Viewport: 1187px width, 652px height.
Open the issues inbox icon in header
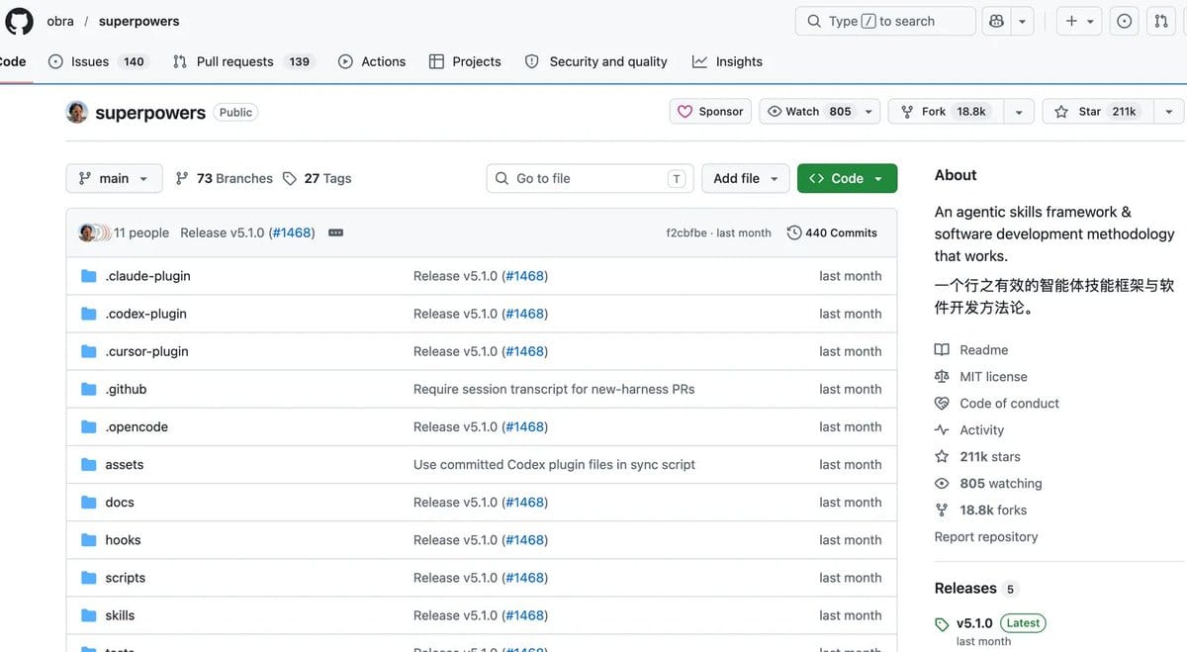1125,21
